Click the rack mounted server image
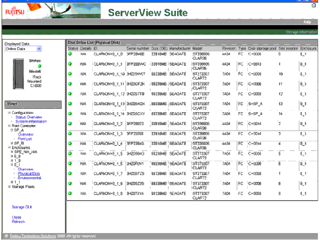This screenshot has width=320, height=240. coord(19,74)
